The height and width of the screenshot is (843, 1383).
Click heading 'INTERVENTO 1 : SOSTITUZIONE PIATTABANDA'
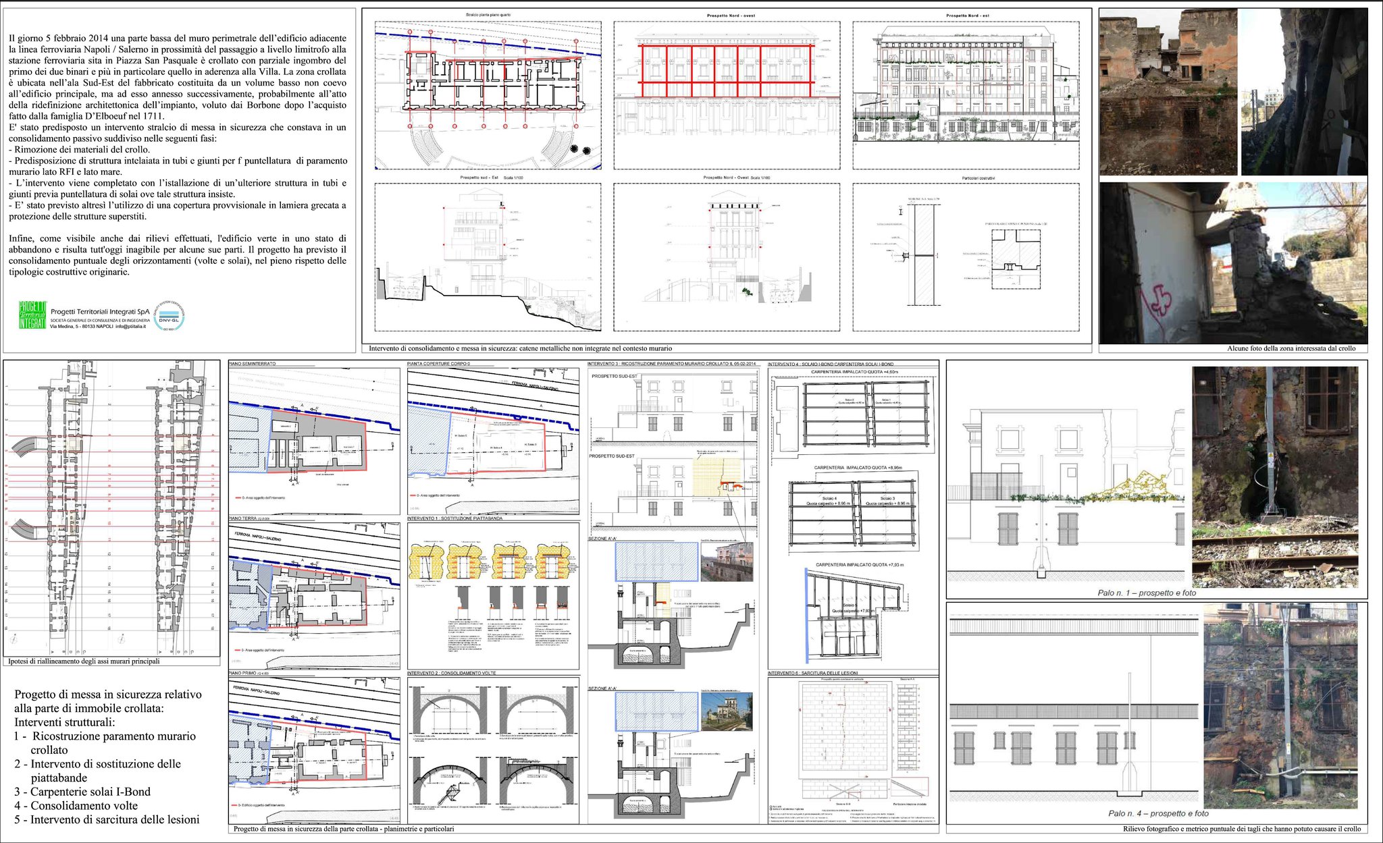click(454, 518)
